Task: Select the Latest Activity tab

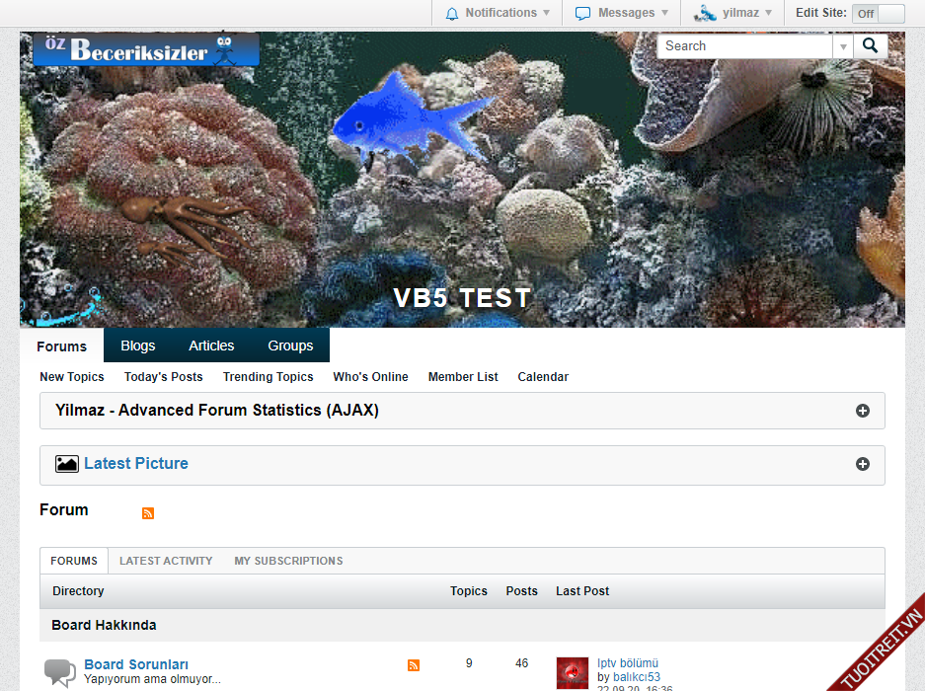Action: point(166,561)
